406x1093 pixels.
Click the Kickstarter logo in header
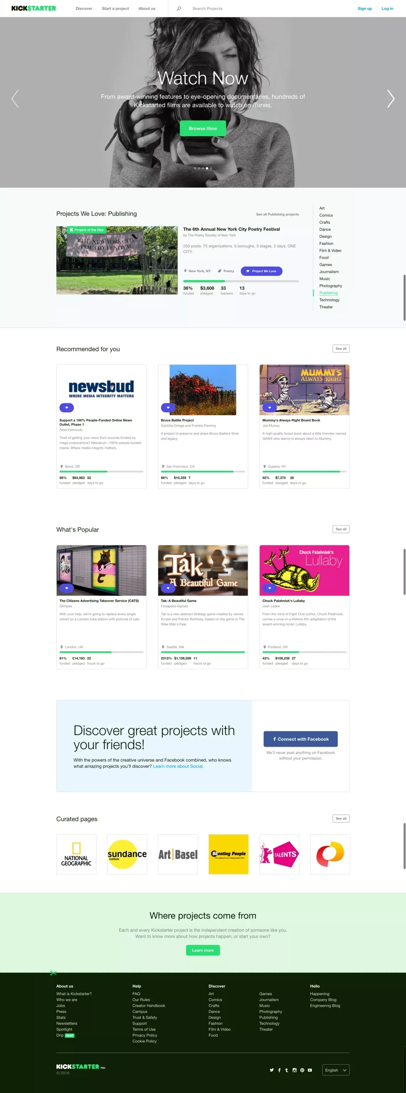[x=33, y=8]
